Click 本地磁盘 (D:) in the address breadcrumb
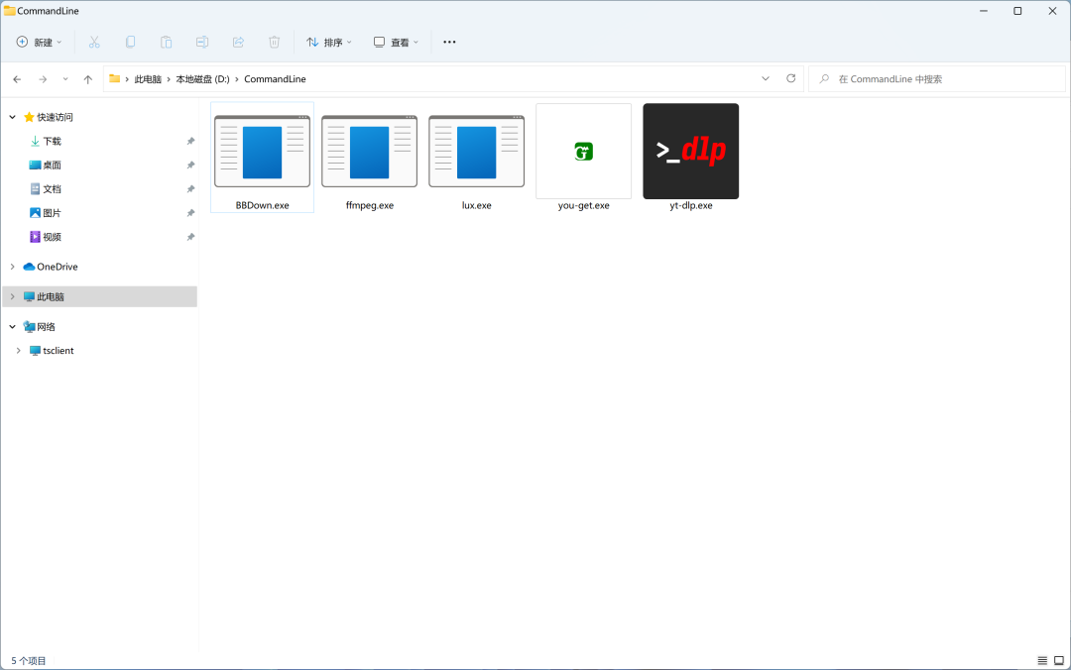Viewport: 1071px width, 670px height. 202,79
